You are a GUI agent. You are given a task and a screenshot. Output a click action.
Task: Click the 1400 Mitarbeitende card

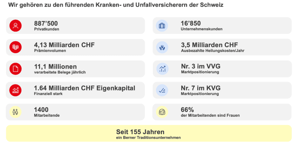(x=75, y=112)
